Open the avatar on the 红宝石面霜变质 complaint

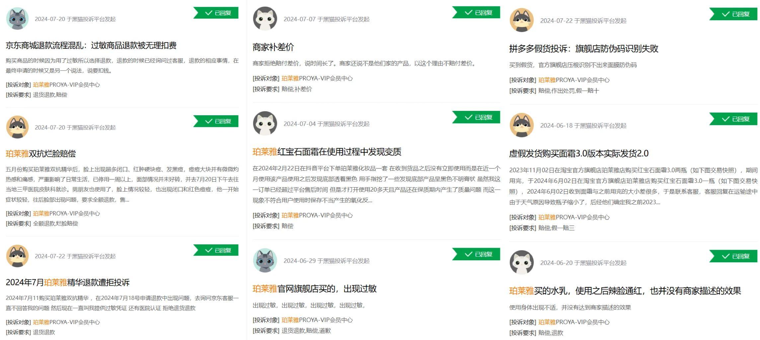point(265,123)
